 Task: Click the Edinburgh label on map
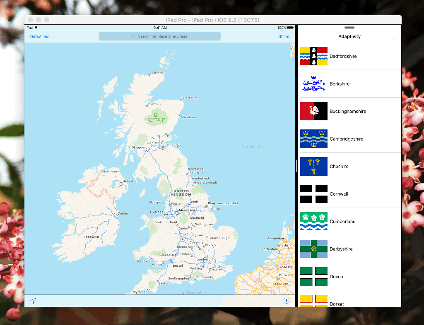click(x=173, y=145)
